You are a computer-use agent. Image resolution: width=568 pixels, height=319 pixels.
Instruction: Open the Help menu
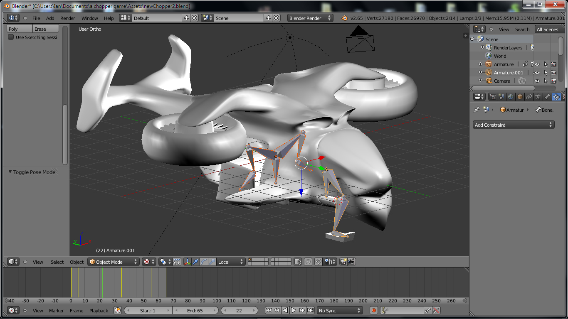tap(109, 18)
